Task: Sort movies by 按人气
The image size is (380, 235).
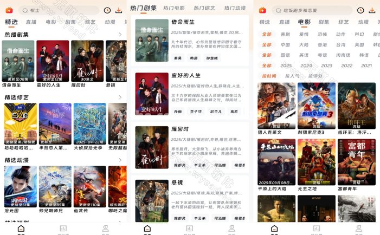Action: (x=292, y=76)
